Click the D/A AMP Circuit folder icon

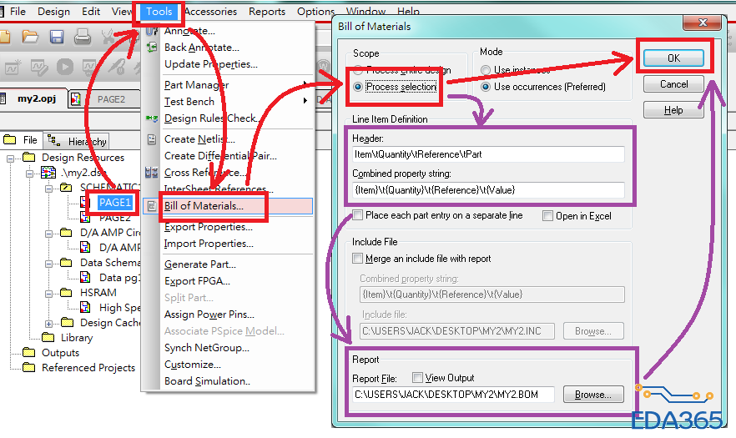click(66, 233)
